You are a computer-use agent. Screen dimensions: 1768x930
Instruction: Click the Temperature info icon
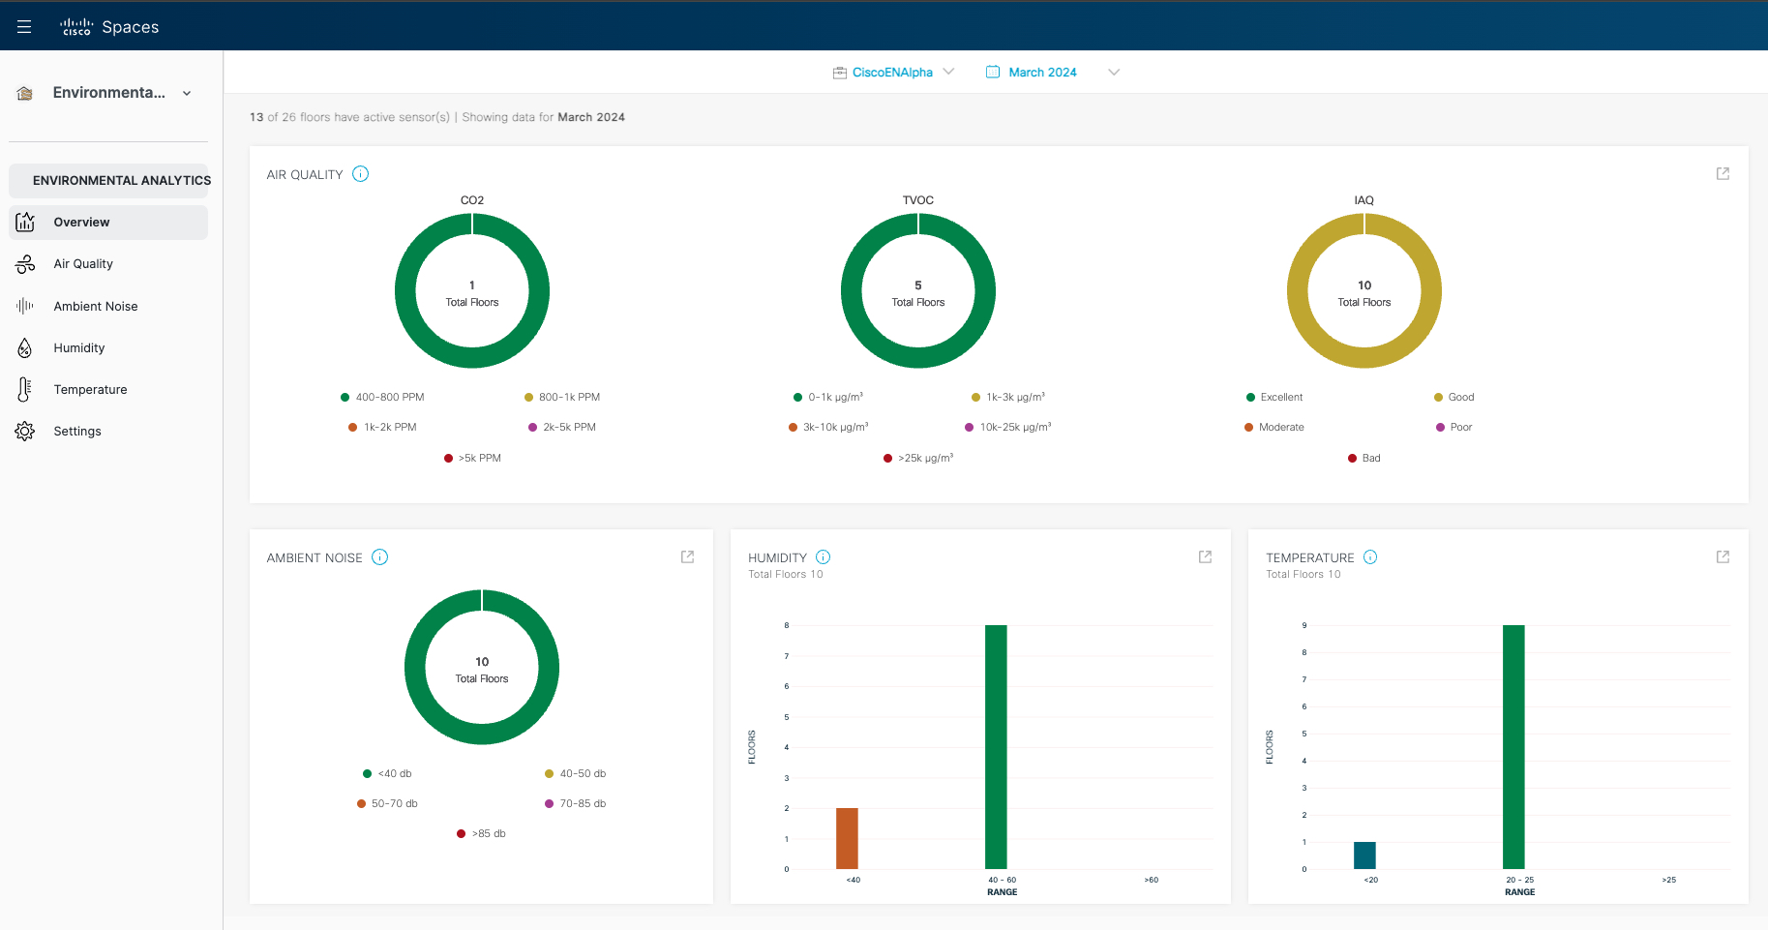(x=1370, y=557)
